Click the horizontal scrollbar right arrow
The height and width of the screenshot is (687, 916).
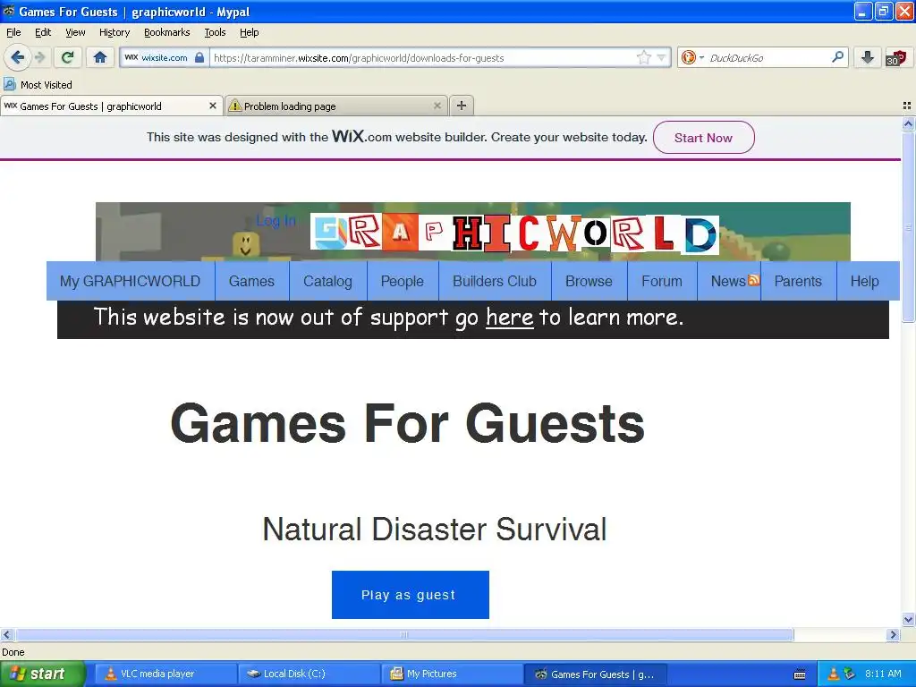click(893, 634)
